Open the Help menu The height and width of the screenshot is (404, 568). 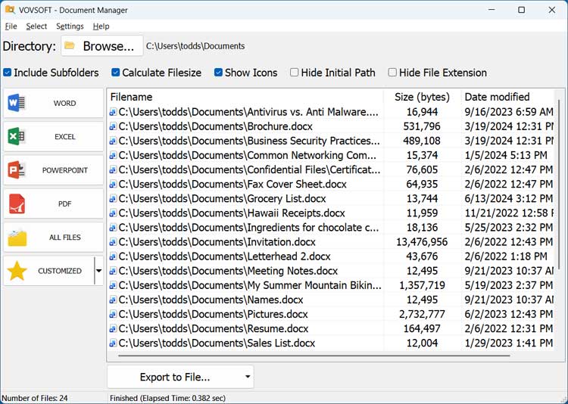101,26
